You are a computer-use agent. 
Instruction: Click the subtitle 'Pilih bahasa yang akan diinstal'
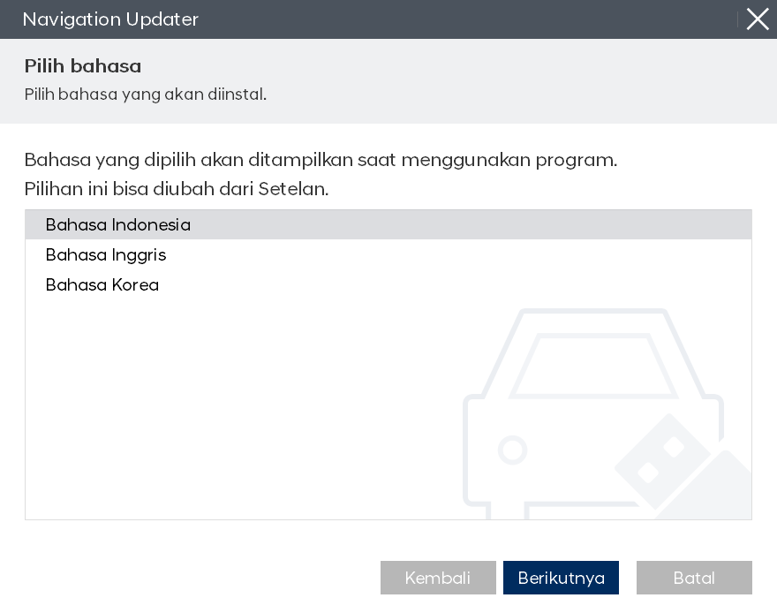[x=146, y=95]
